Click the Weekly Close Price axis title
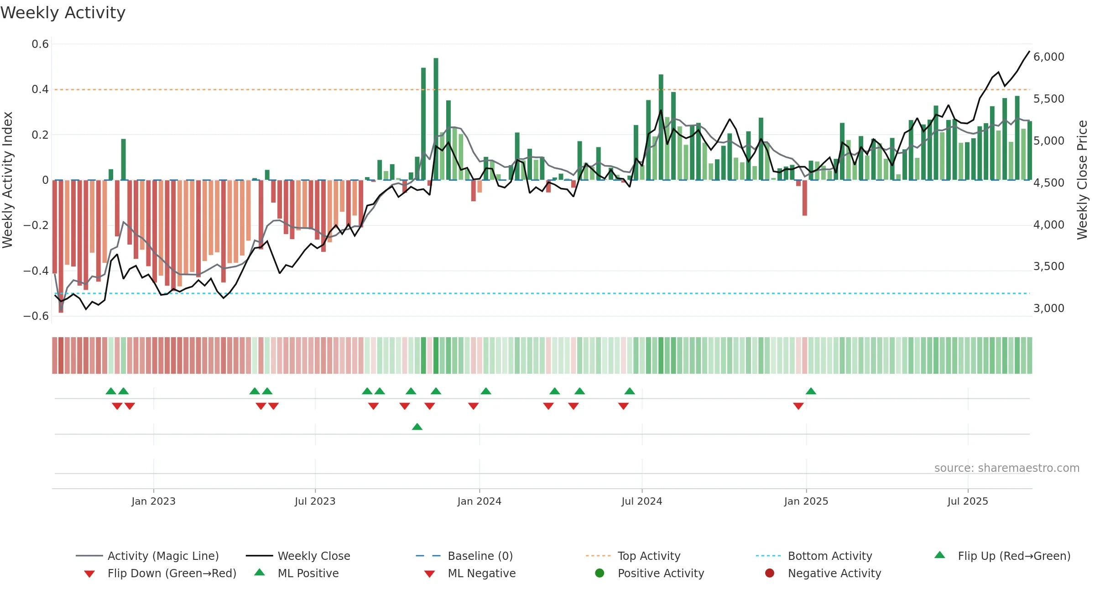This screenshot has width=1095, height=616. [1082, 180]
